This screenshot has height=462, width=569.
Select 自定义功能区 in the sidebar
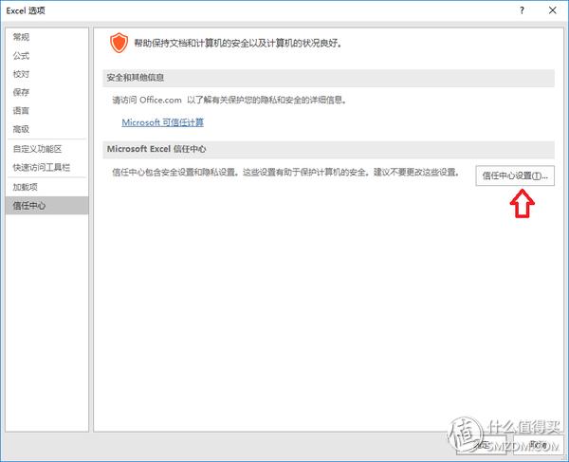46,149
